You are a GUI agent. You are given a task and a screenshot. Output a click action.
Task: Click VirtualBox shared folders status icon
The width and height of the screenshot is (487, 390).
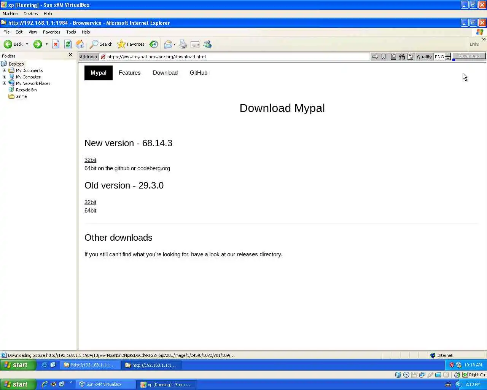[438, 375]
